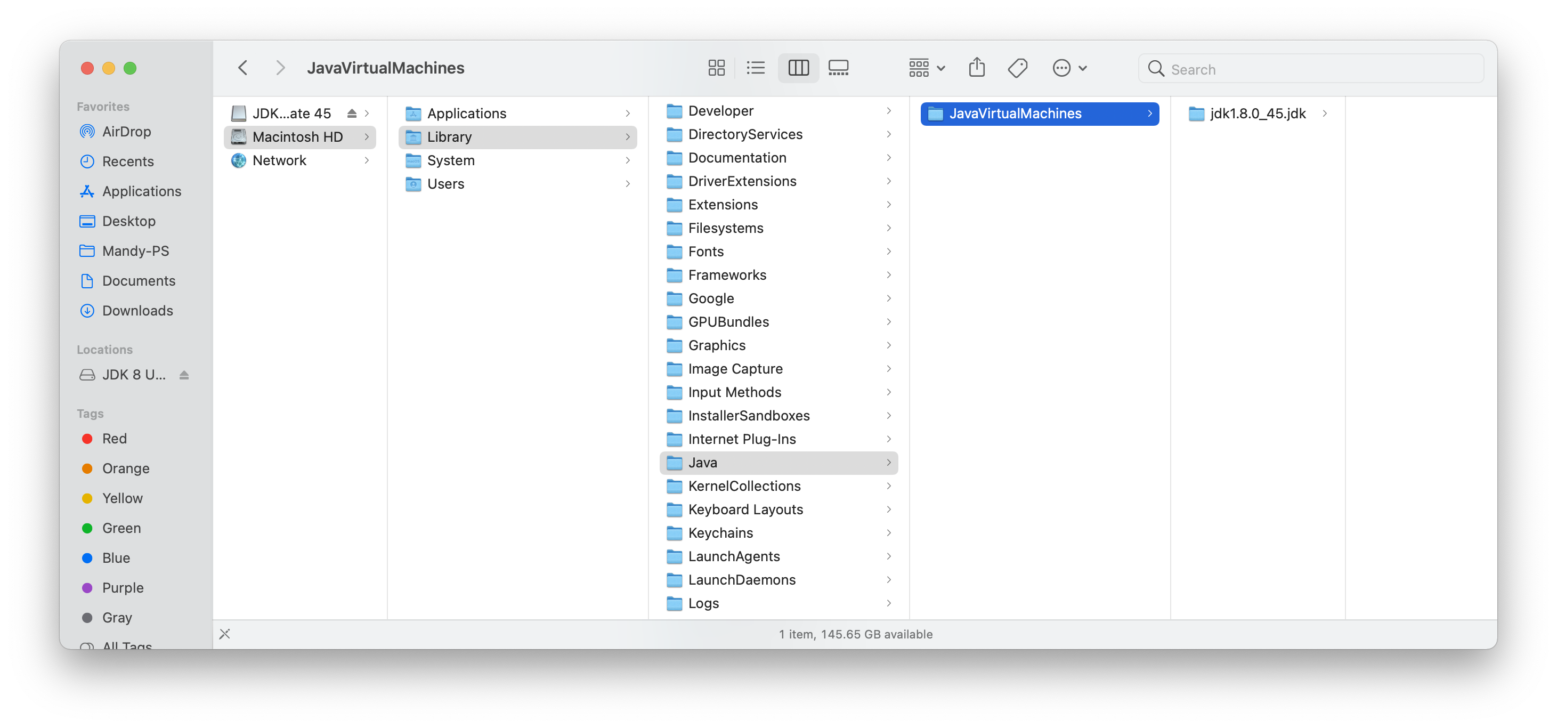Expand the Graphics folder chevron
The image size is (1557, 728).
click(x=888, y=345)
